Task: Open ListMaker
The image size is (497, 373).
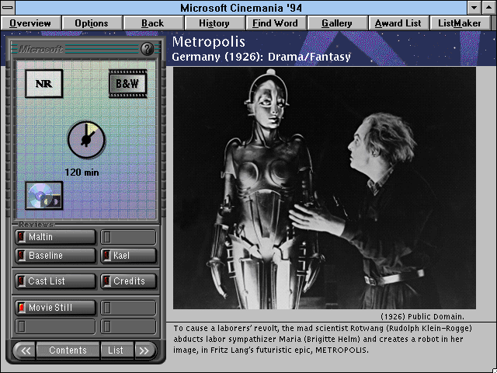Action: click(x=459, y=23)
